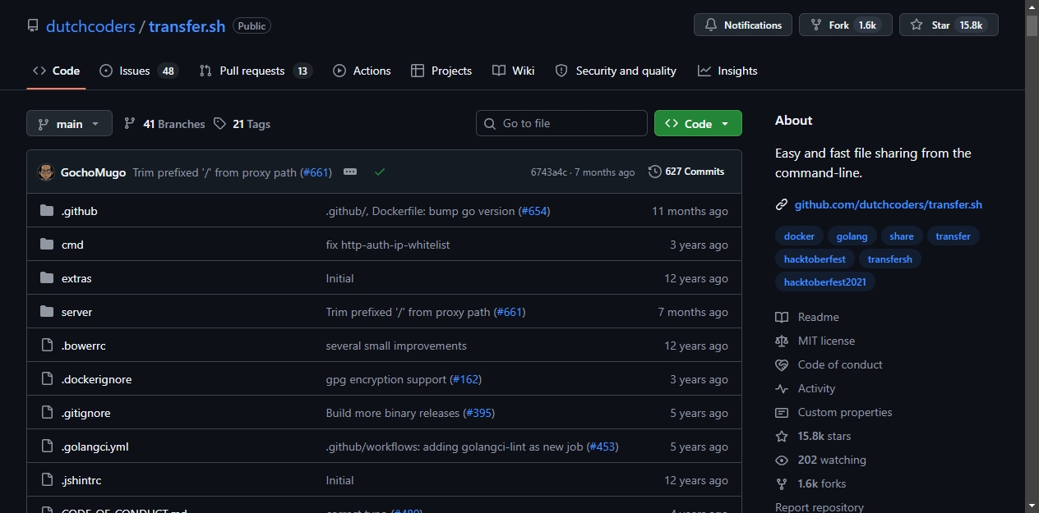Open the Wiki tab
Screen dimensions: 1039x513
point(514,71)
